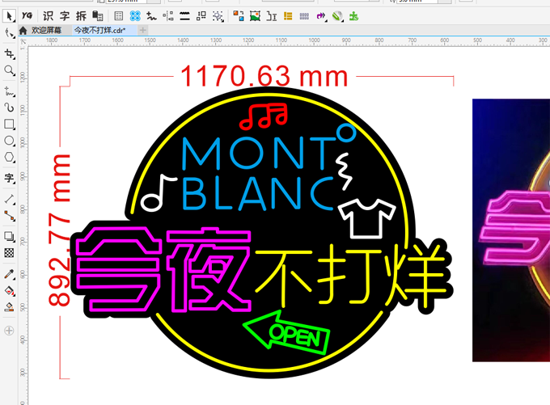Click the yellow 不打烊 characters
The width and height of the screenshot is (550, 405).
[x=351, y=274]
